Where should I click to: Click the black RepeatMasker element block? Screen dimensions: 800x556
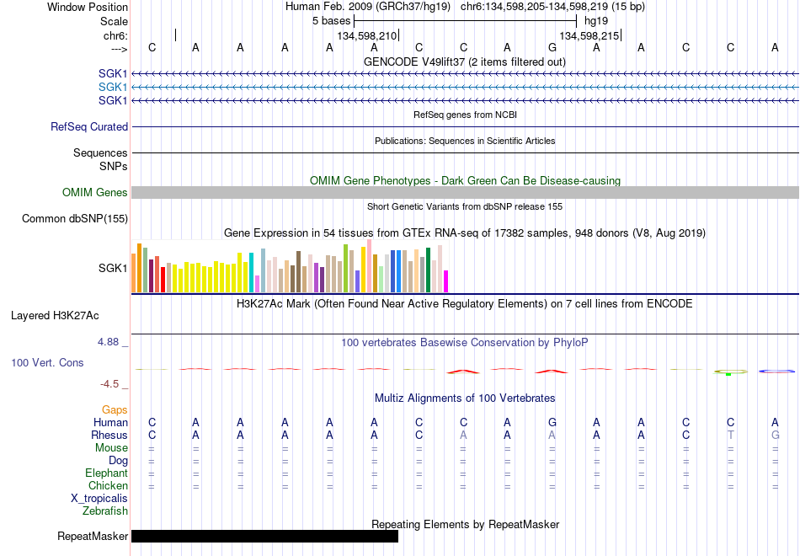coord(264,536)
